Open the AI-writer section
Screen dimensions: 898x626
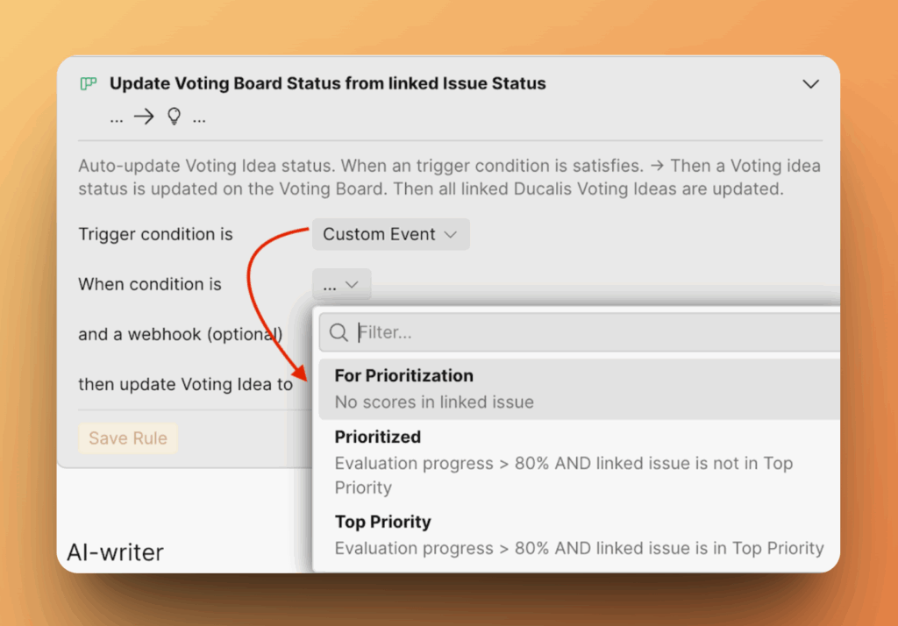click(116, 552)
